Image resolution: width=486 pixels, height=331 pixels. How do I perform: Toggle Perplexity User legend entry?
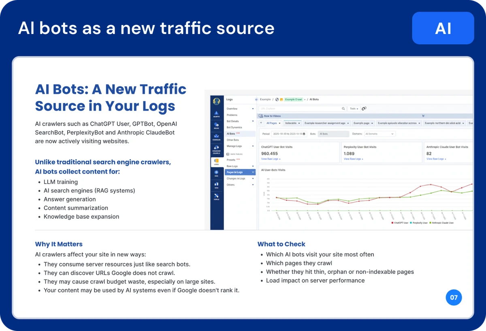click(x=420, y=223)
